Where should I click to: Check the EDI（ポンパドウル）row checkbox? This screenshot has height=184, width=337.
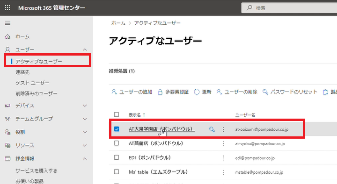click(x=117, y=157)
